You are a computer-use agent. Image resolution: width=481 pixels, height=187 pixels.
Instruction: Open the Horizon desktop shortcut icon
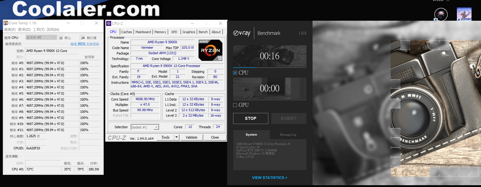point(464,15)
